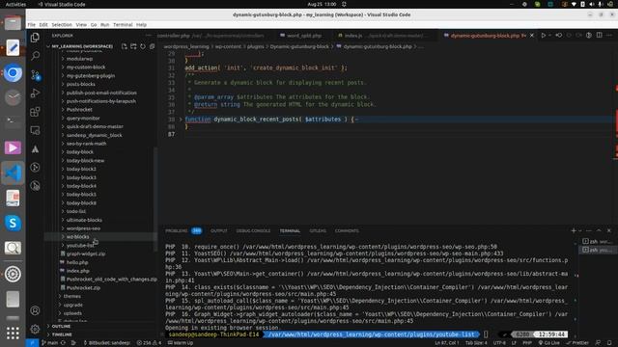The width and height of the screenshot is (618, 347).
Task: Switch to the index.js editor tab
Action: coord(353,36)
